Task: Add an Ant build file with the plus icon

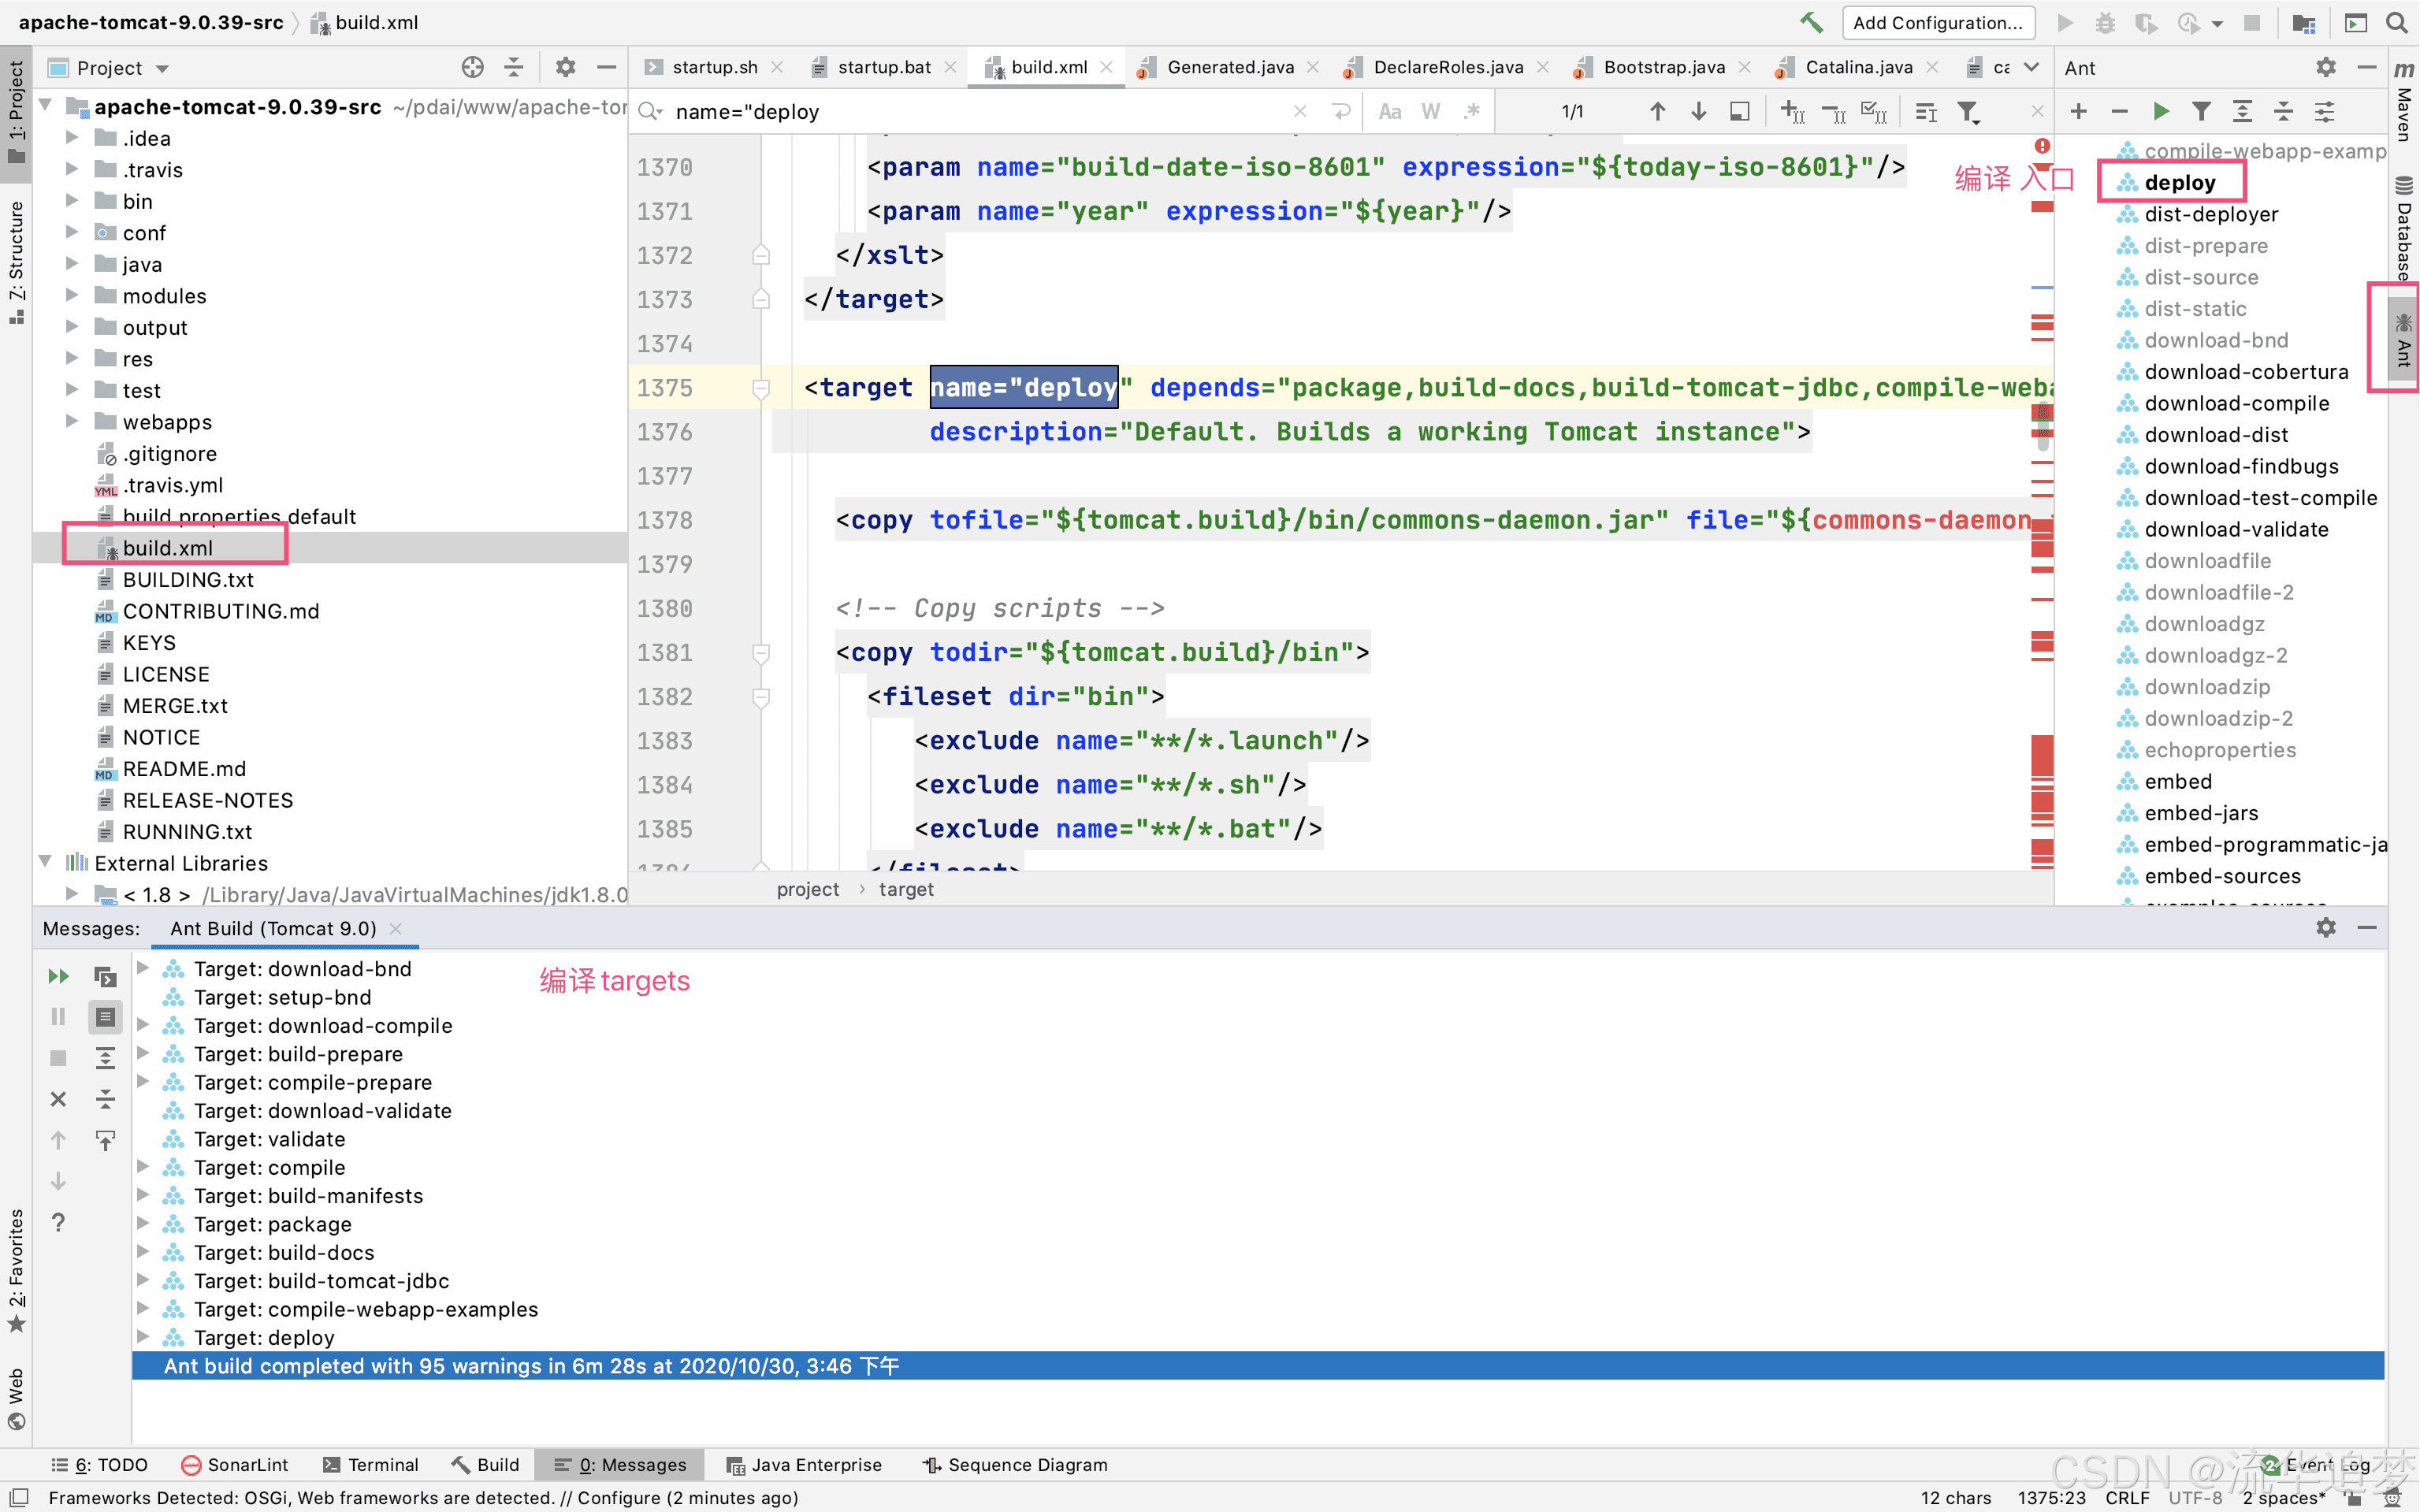Action: (2078, 111)
